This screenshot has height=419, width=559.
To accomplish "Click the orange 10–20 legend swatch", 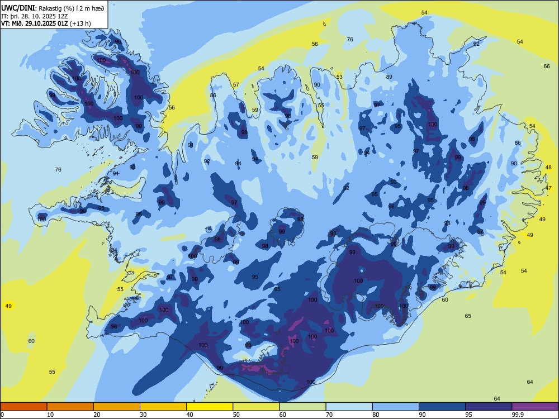I will [x=70, y=407].
